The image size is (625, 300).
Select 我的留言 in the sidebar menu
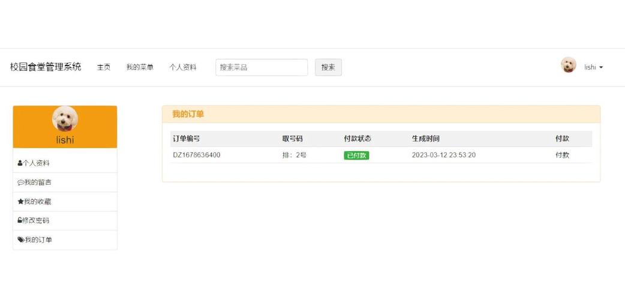coord(65,182)
